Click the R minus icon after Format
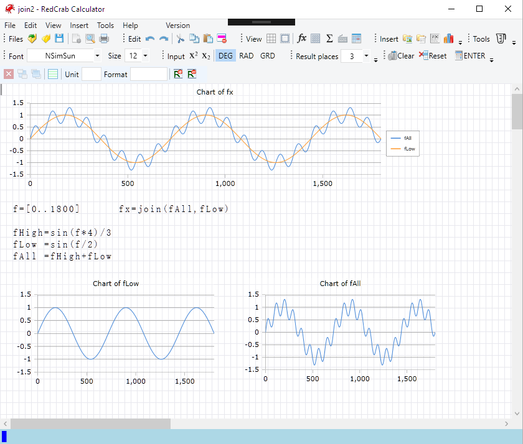The height and width of the screenshot is (444, 523). pos(192,74)
